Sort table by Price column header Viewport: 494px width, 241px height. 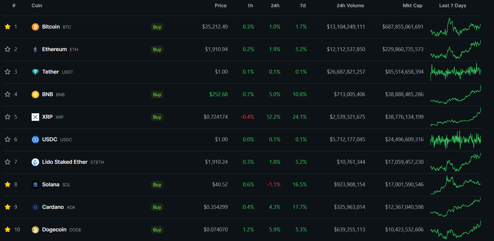pos(220,6)
